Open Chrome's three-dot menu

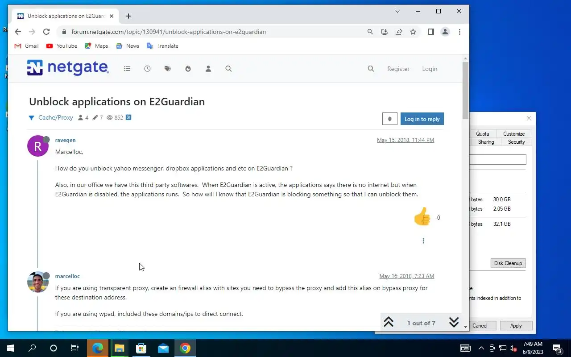[x=459, y=32]
